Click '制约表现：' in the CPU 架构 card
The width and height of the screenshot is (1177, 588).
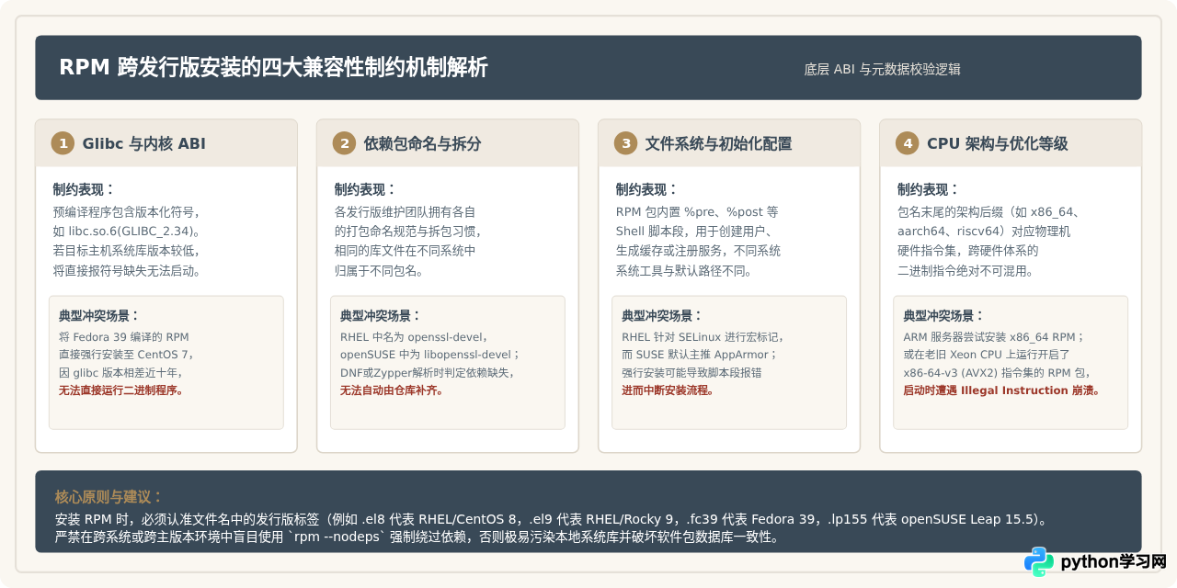coord(930,189)
